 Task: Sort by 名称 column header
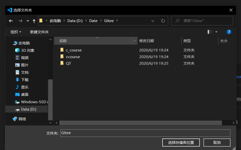click(94, 41)
